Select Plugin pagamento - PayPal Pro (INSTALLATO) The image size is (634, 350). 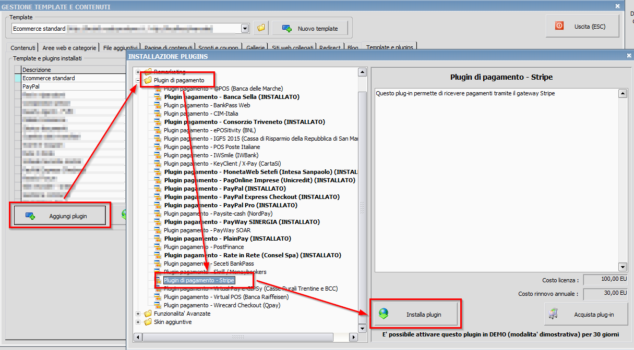tap(231, 205)
